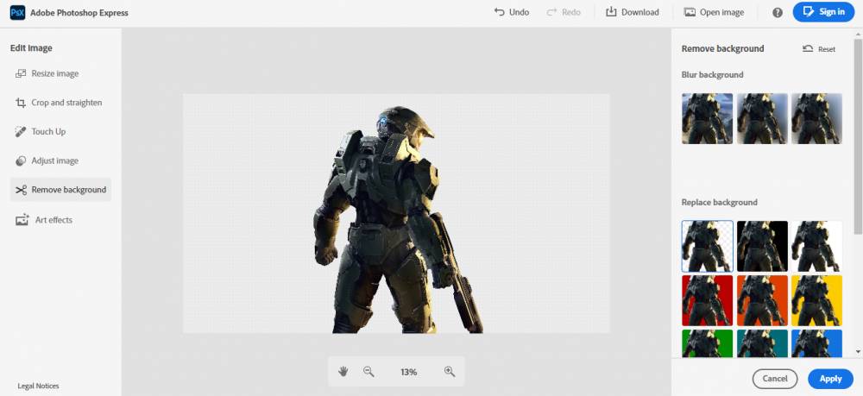Click the Edit Image heading
Screen dimensions: 863x396
(x=31, y=48)
